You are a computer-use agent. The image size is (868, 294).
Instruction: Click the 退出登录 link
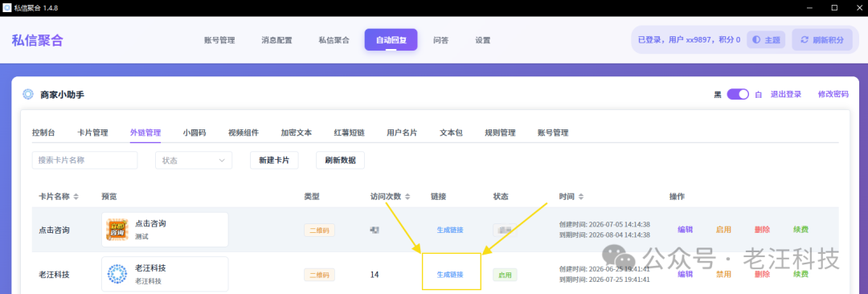click(x=786, y=94)
